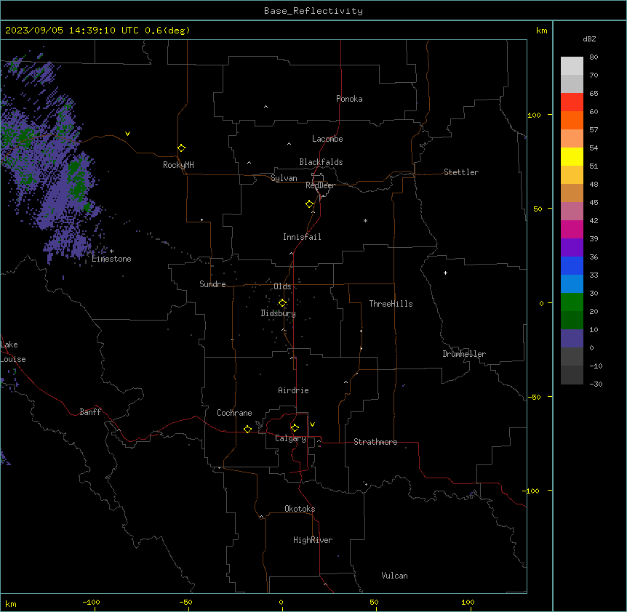627x612 pixels.
Task: Select the Didsbury label
Action: [x=278, y=313]
